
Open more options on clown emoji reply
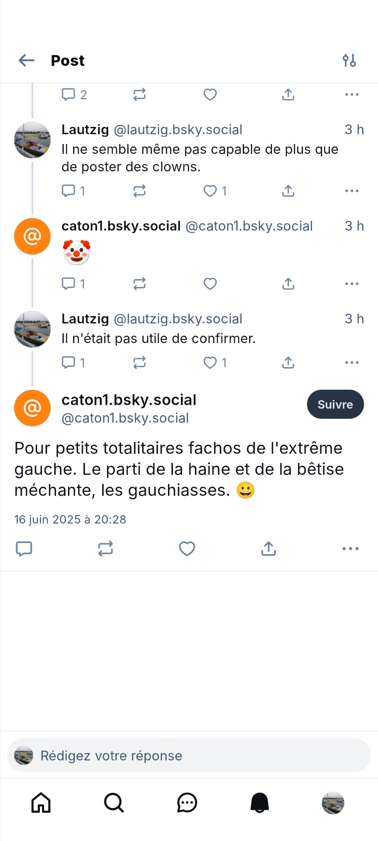click(352, 284)
